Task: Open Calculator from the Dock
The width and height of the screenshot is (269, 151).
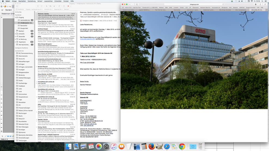Action: click(144, 147)
